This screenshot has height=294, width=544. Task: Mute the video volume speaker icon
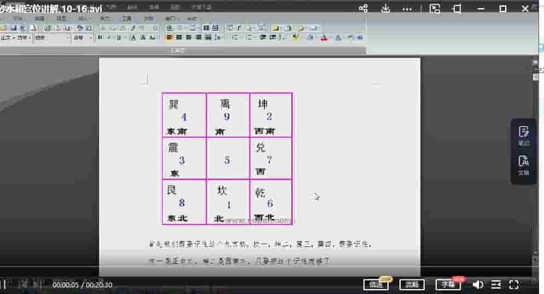478,284
